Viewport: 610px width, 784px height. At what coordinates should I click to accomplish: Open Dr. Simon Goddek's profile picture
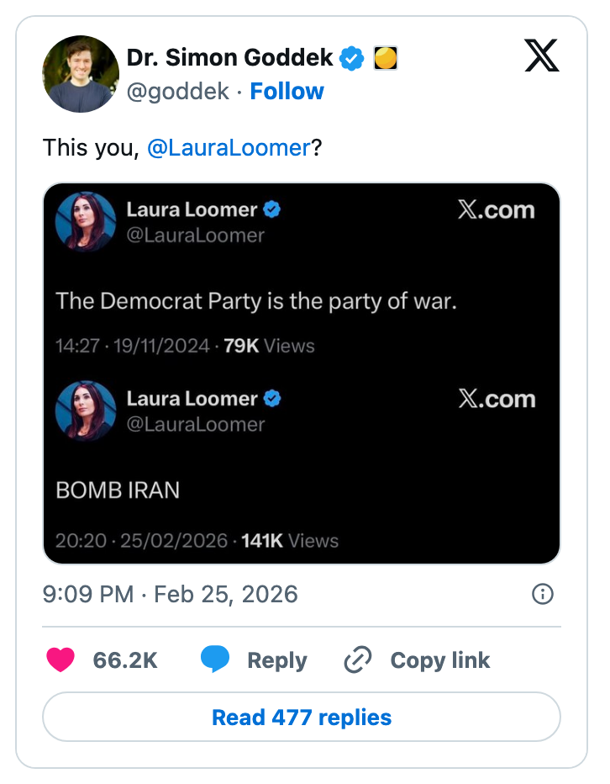pos(81,74)
